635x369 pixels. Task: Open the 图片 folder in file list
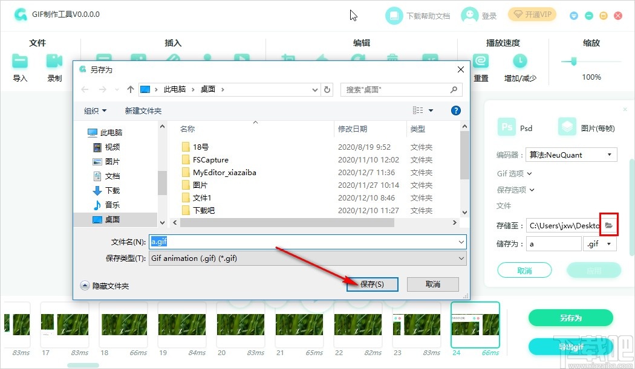click(x=200, y=185)
